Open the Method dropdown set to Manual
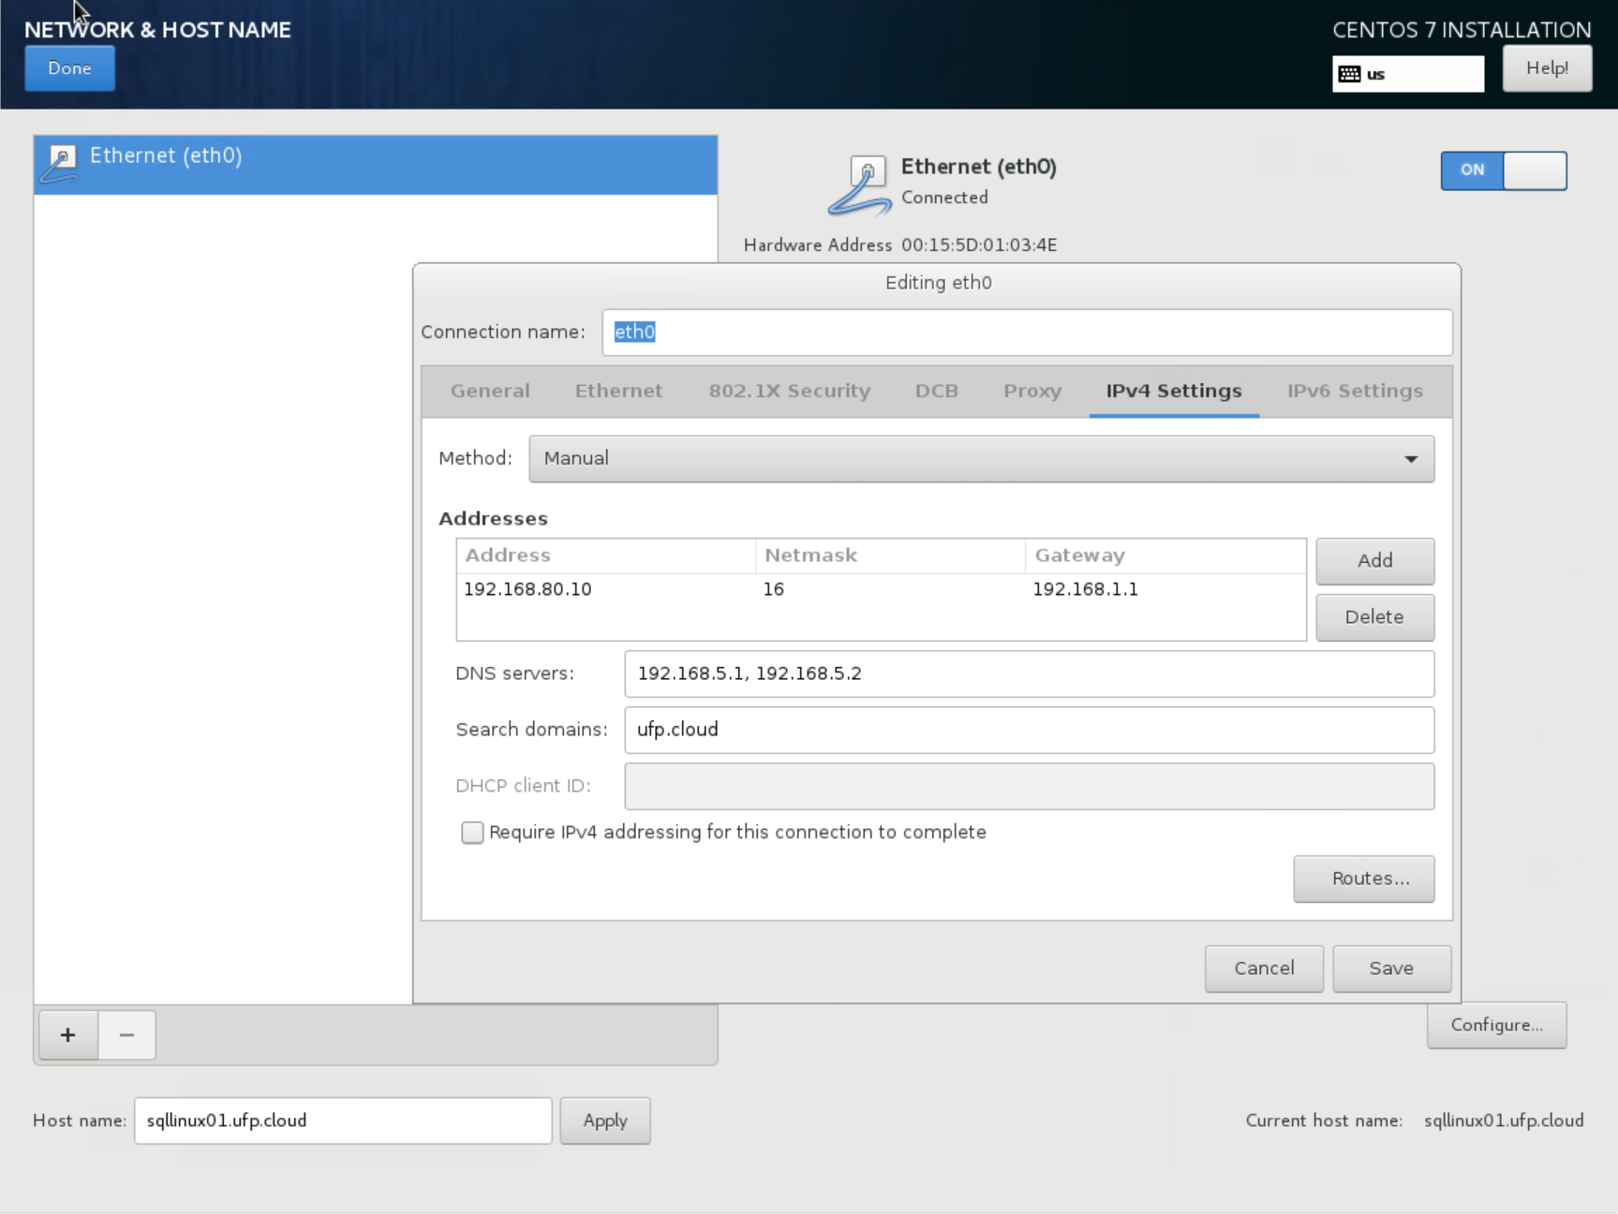The height and width of the screenshot is (1214, 1618). point(981,459)
